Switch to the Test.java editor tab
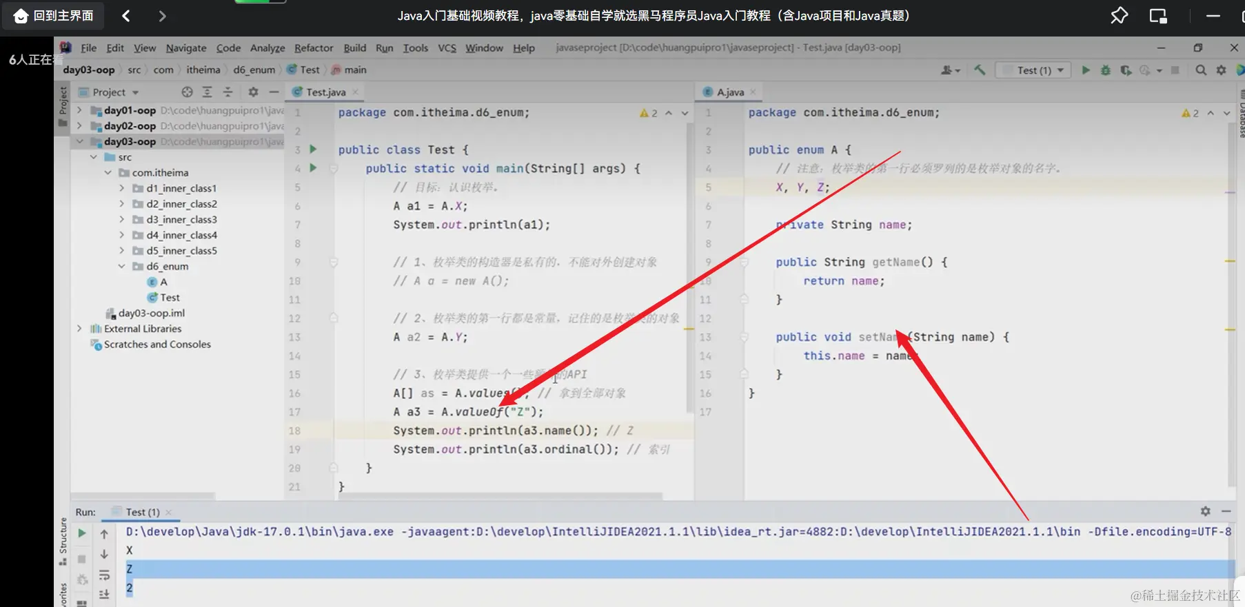 click(325, 92)
